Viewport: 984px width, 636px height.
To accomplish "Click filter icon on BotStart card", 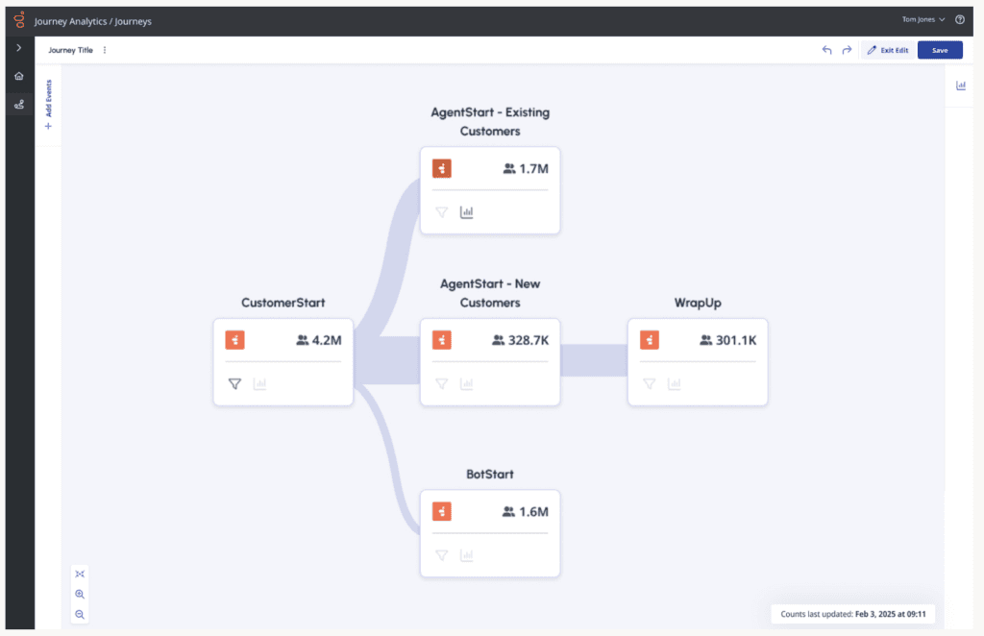I will coord(442,554).
